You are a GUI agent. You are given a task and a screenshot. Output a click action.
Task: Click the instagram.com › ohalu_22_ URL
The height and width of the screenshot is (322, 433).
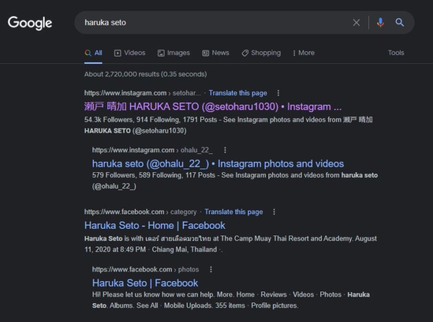[152, 150]
